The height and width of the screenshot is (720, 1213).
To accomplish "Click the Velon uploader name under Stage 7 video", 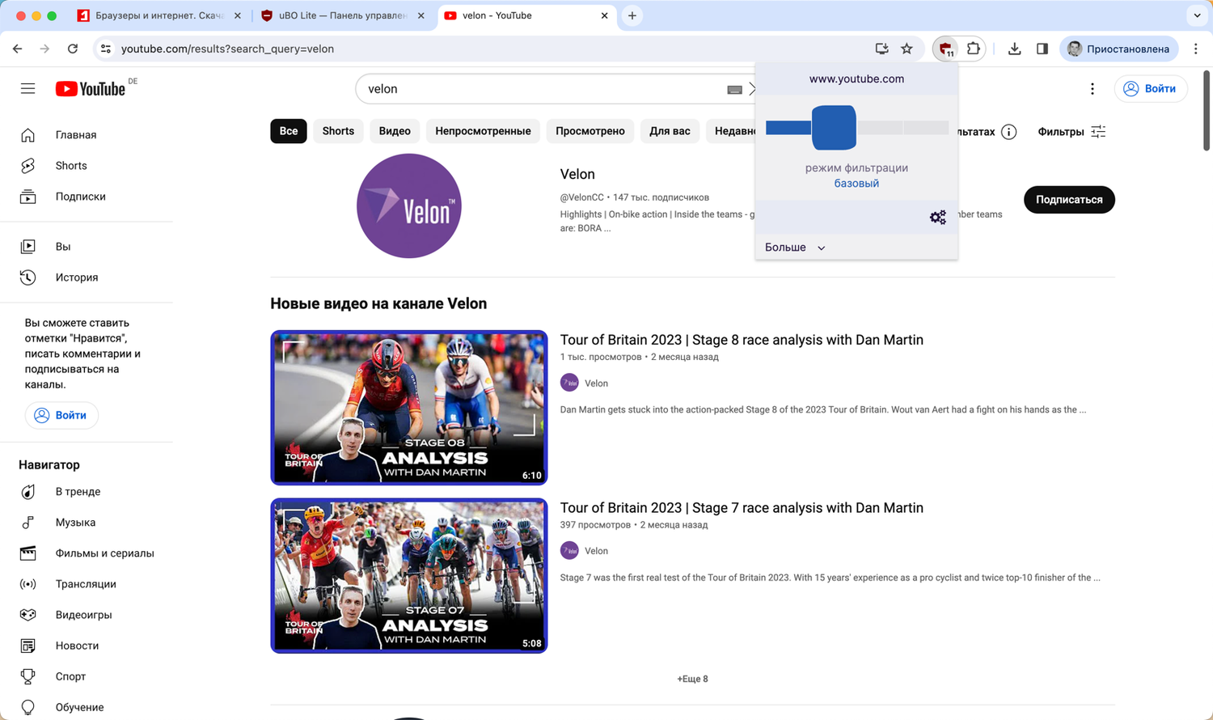I will [x=596, y=551].
